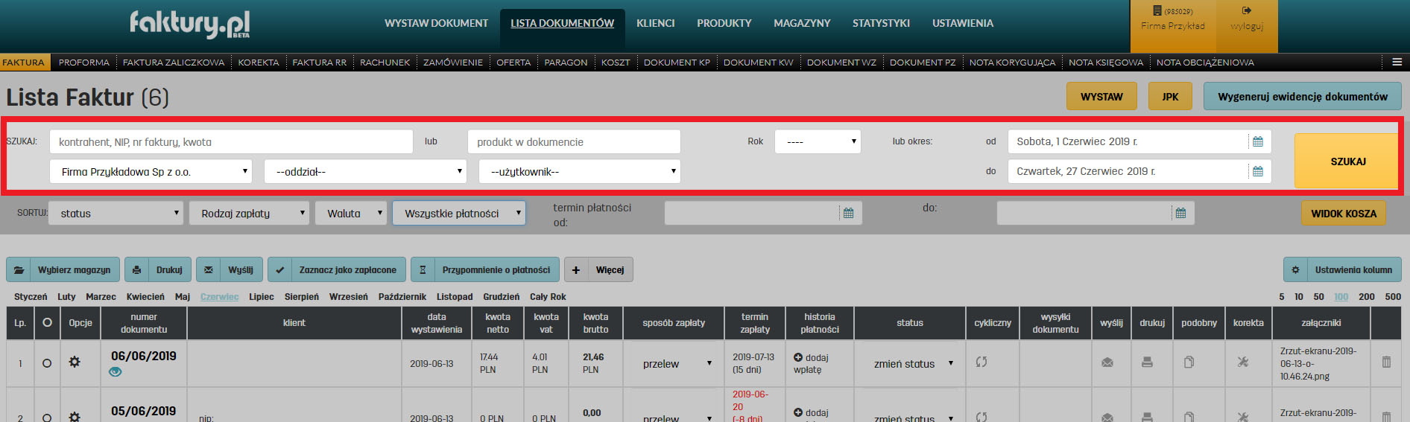The image size is (1410, 422).
Task: Click the printer icon in first invoice row
Action: point(1147,362)
